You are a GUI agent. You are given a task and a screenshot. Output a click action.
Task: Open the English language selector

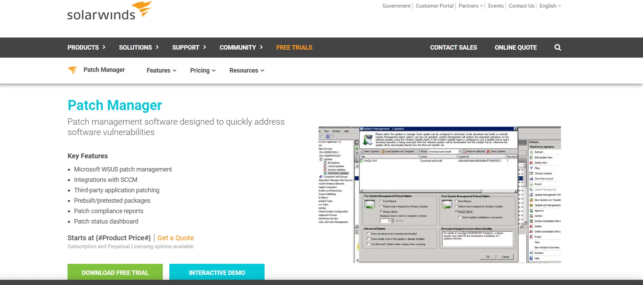coord(550,6)
